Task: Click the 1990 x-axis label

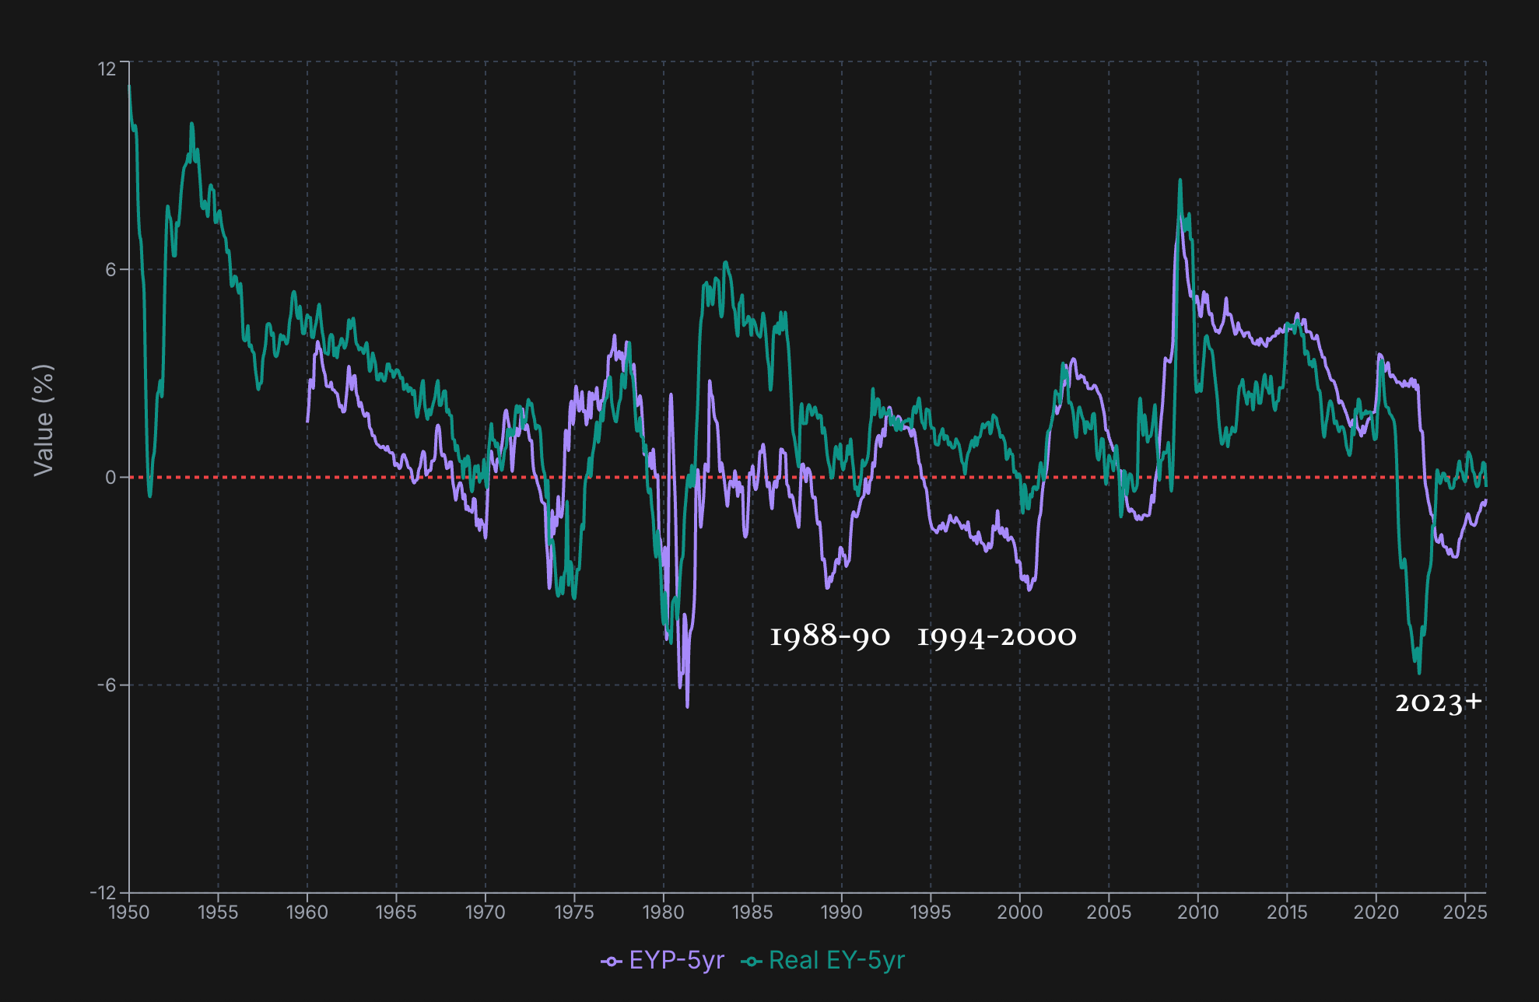Action: [842, 913]
